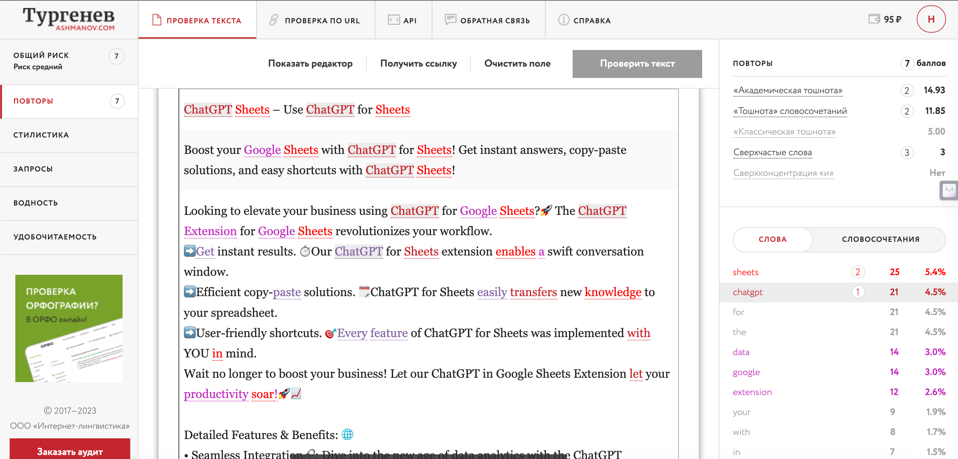Click the Обратная связь speech bubble icon
Viewport: 958px width, 459px height.
[450, 19]
